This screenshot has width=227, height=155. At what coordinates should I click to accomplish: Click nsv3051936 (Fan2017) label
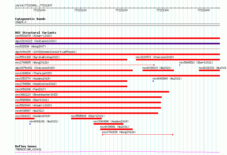[31, 89]
